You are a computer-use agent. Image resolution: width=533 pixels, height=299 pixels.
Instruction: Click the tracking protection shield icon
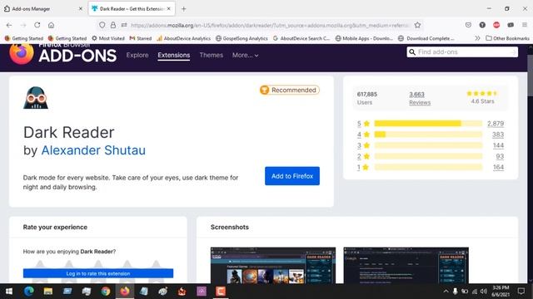point(102,25)
